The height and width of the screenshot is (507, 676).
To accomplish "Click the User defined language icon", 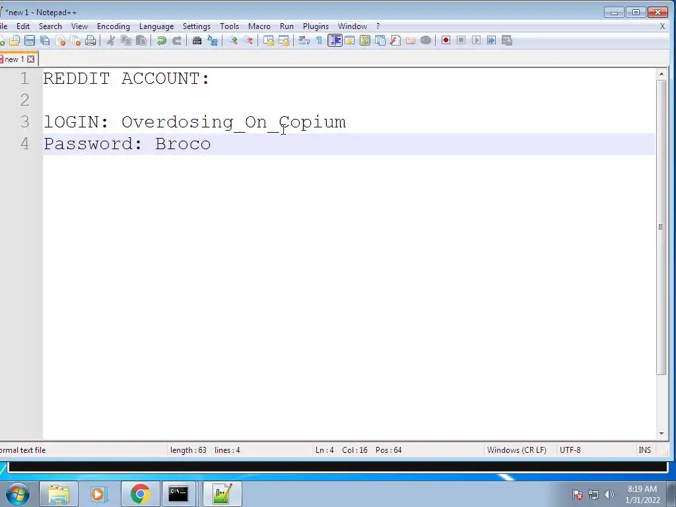I will pyautogui.click(x=350, y=40).
